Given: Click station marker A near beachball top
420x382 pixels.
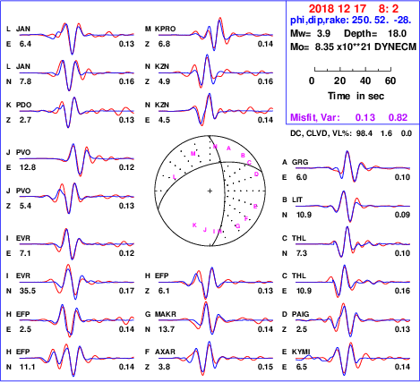Looking at the screenshot, I should 228,149.
